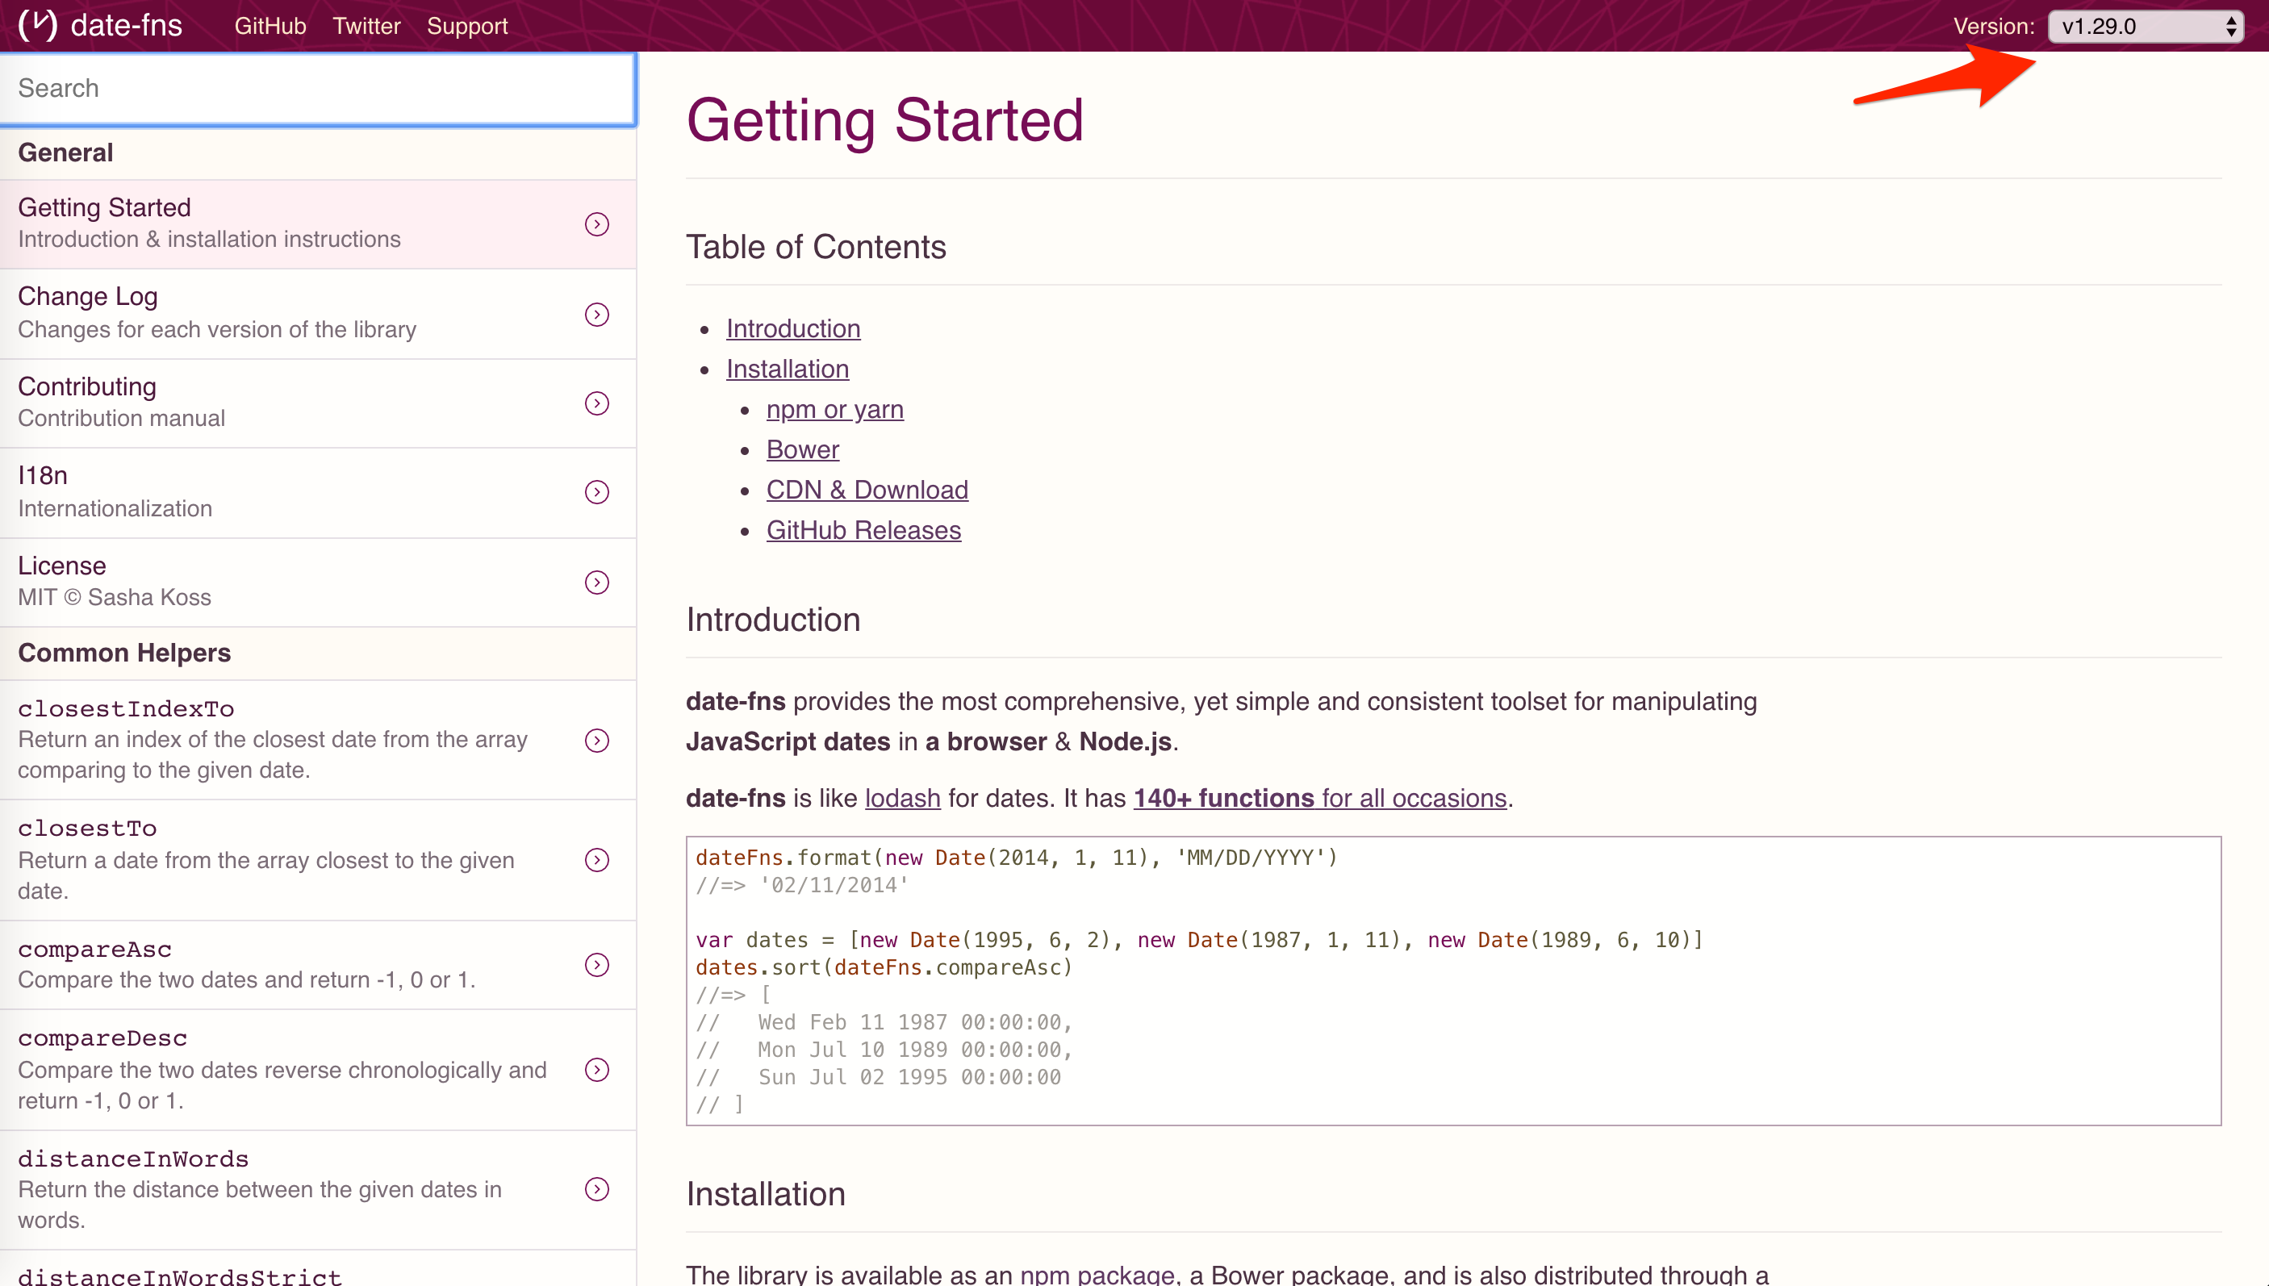The width and height of the screenshot is (2269, 1286).
Task: Expand closestTo with its arrow control
Action: (597, 859)
